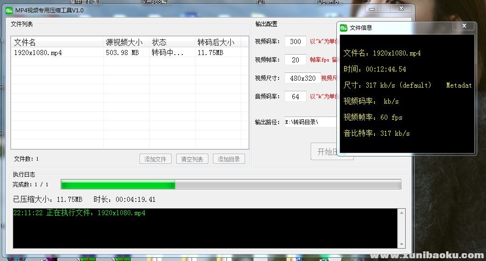Focus the 视频尺寸 field showing 480x320
The image size is (486, 261).
(x=302, y=78)
